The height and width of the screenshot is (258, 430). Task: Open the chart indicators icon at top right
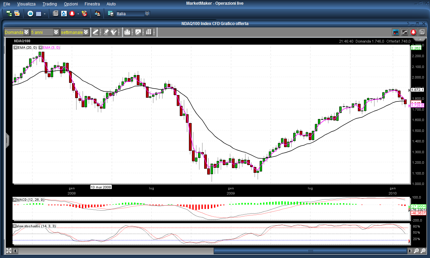point(404,32)
